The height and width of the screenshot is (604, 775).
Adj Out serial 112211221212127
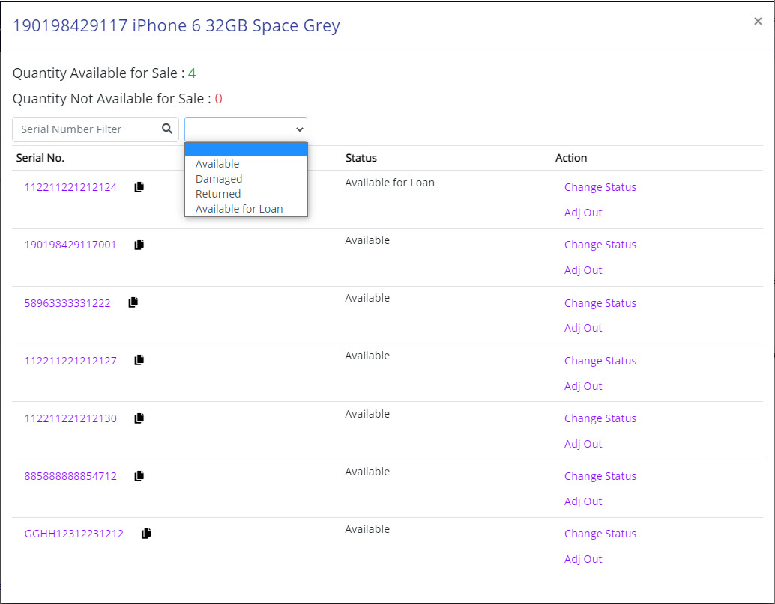pyautogui.click(x=583, y=386)
